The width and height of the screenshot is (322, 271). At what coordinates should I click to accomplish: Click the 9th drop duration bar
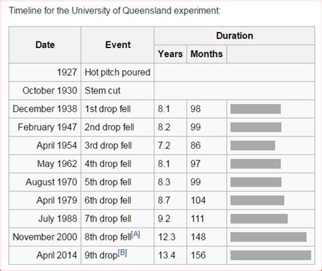pyautogui.click(x=270, y=255)
